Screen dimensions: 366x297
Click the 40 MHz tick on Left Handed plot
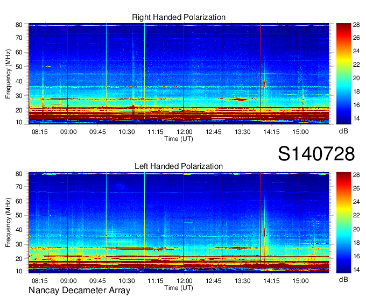click(x=19, y=230)
